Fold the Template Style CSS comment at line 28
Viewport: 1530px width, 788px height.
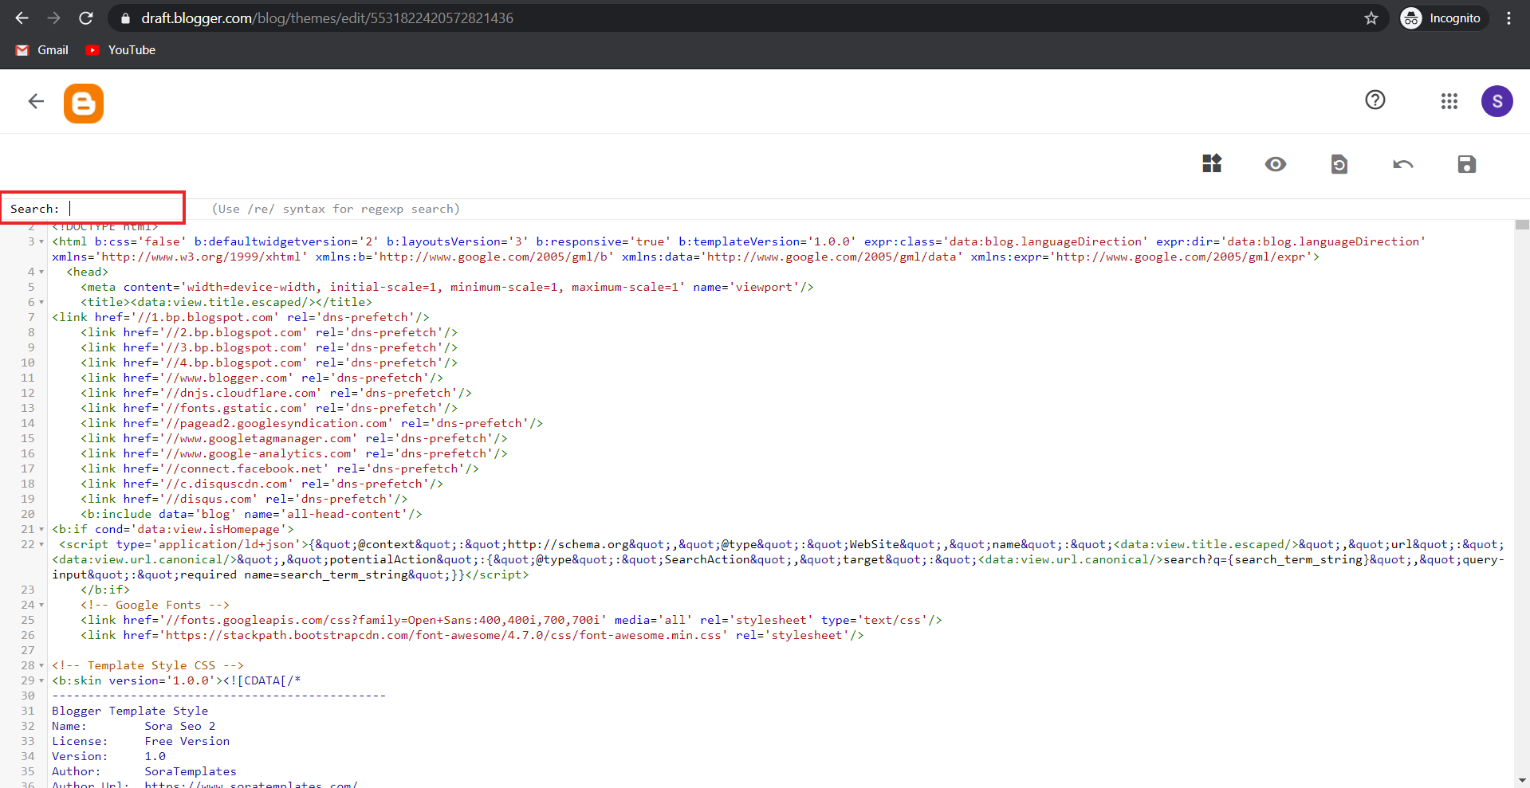click(41, 665)
